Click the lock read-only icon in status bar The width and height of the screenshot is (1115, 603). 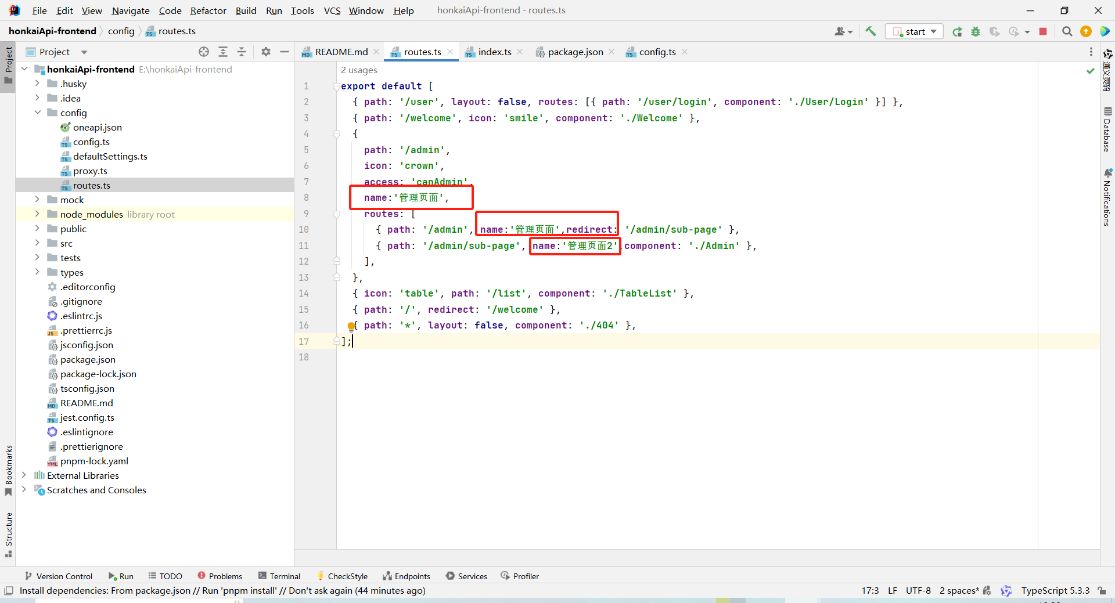tap(1102, 590)
